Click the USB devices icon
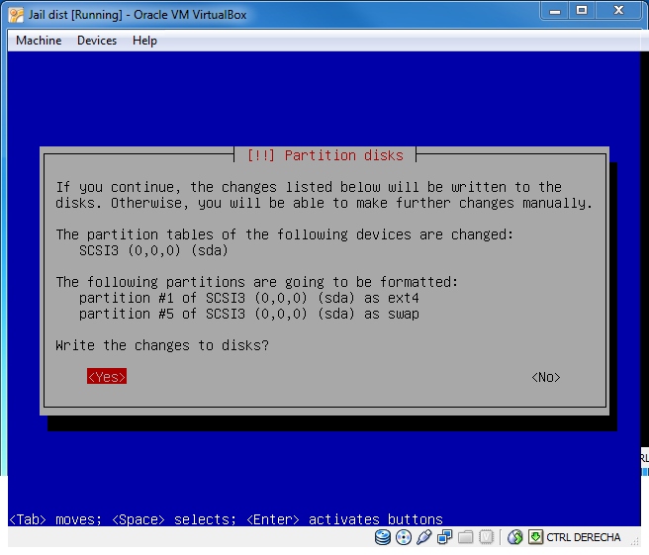This screenshot has height=555, width=649. click(423, 537)
